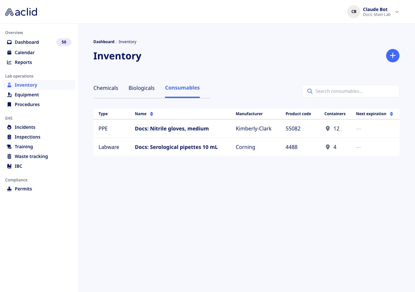Click the Reports chart icon
This screenshot has height=292, width=415.
point(9,62)
